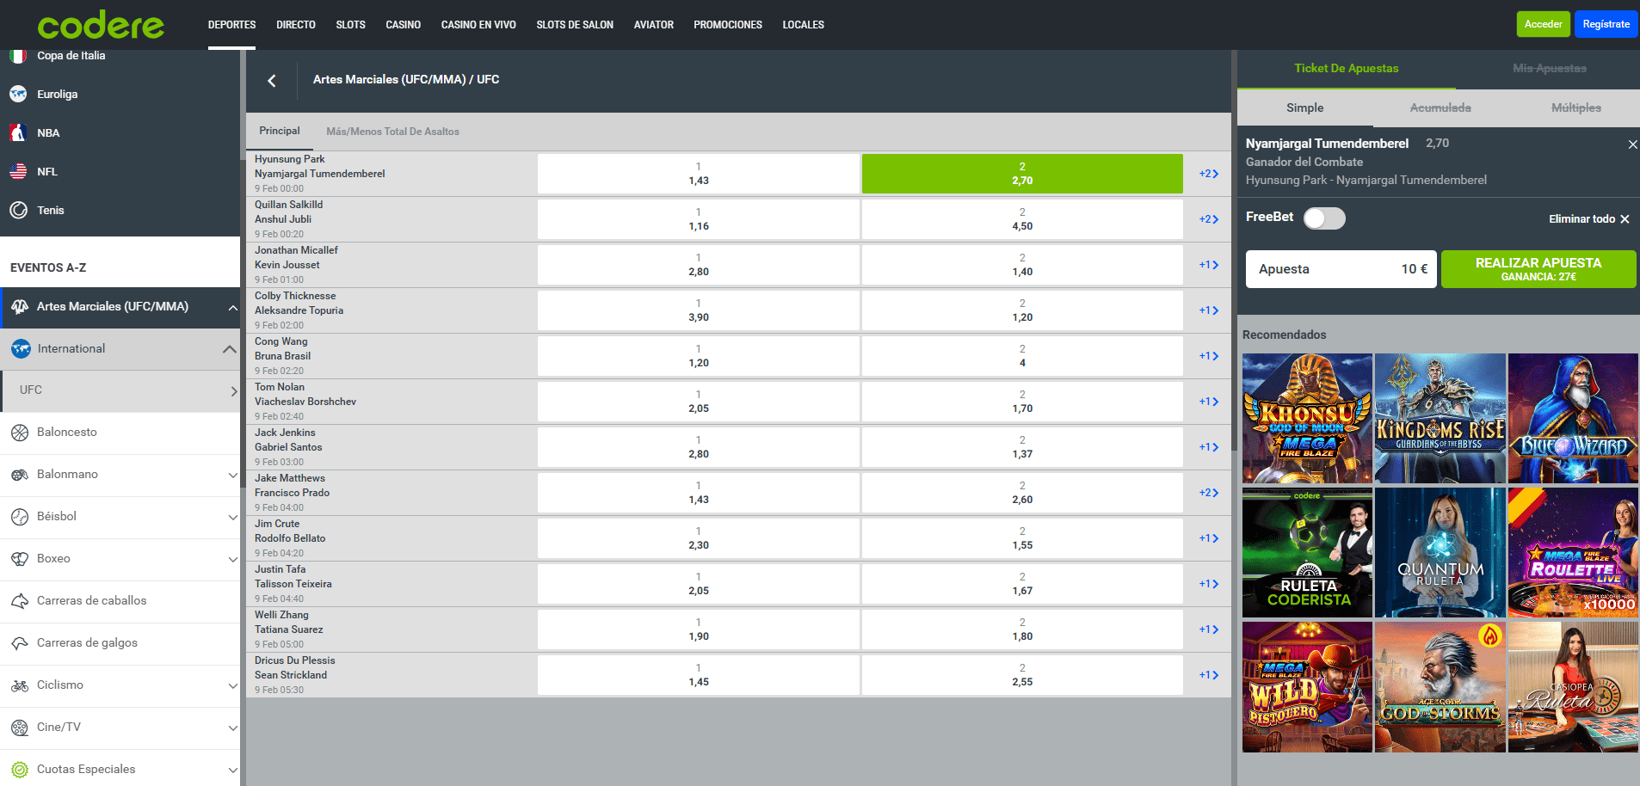
Task: Collapse the Artes Marciales (UFC/MMA) section
Action: pos(232,308)
